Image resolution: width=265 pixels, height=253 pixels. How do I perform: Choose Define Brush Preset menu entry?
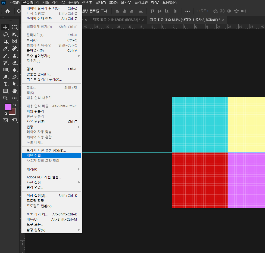pos(52,150)
